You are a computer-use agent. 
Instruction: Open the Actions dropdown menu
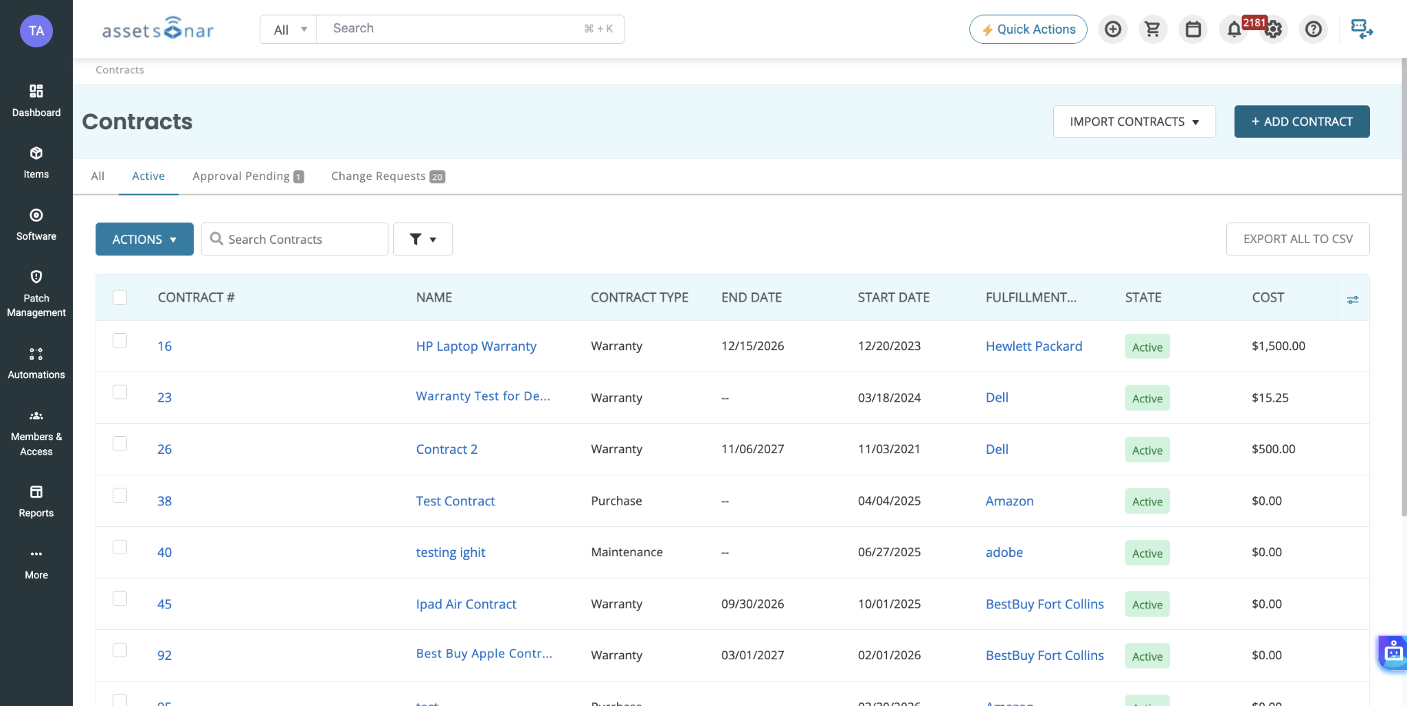click(x=144, y=239)
